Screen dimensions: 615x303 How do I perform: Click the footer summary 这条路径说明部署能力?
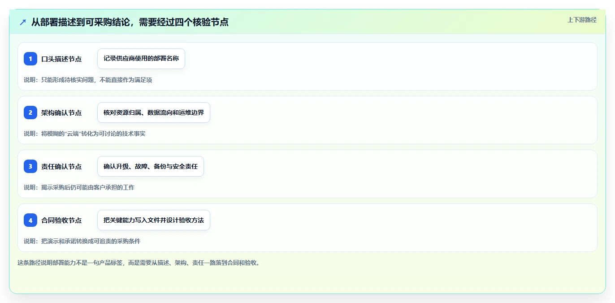coord(139,263)
